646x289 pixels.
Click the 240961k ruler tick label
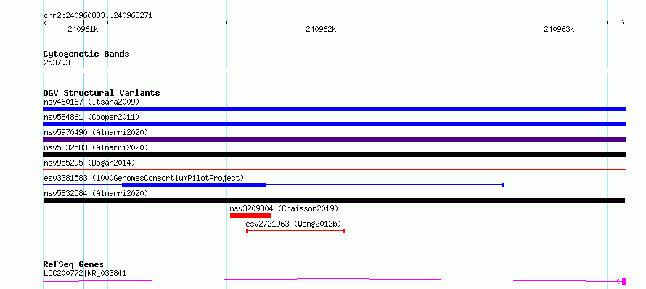click(83, 29)
